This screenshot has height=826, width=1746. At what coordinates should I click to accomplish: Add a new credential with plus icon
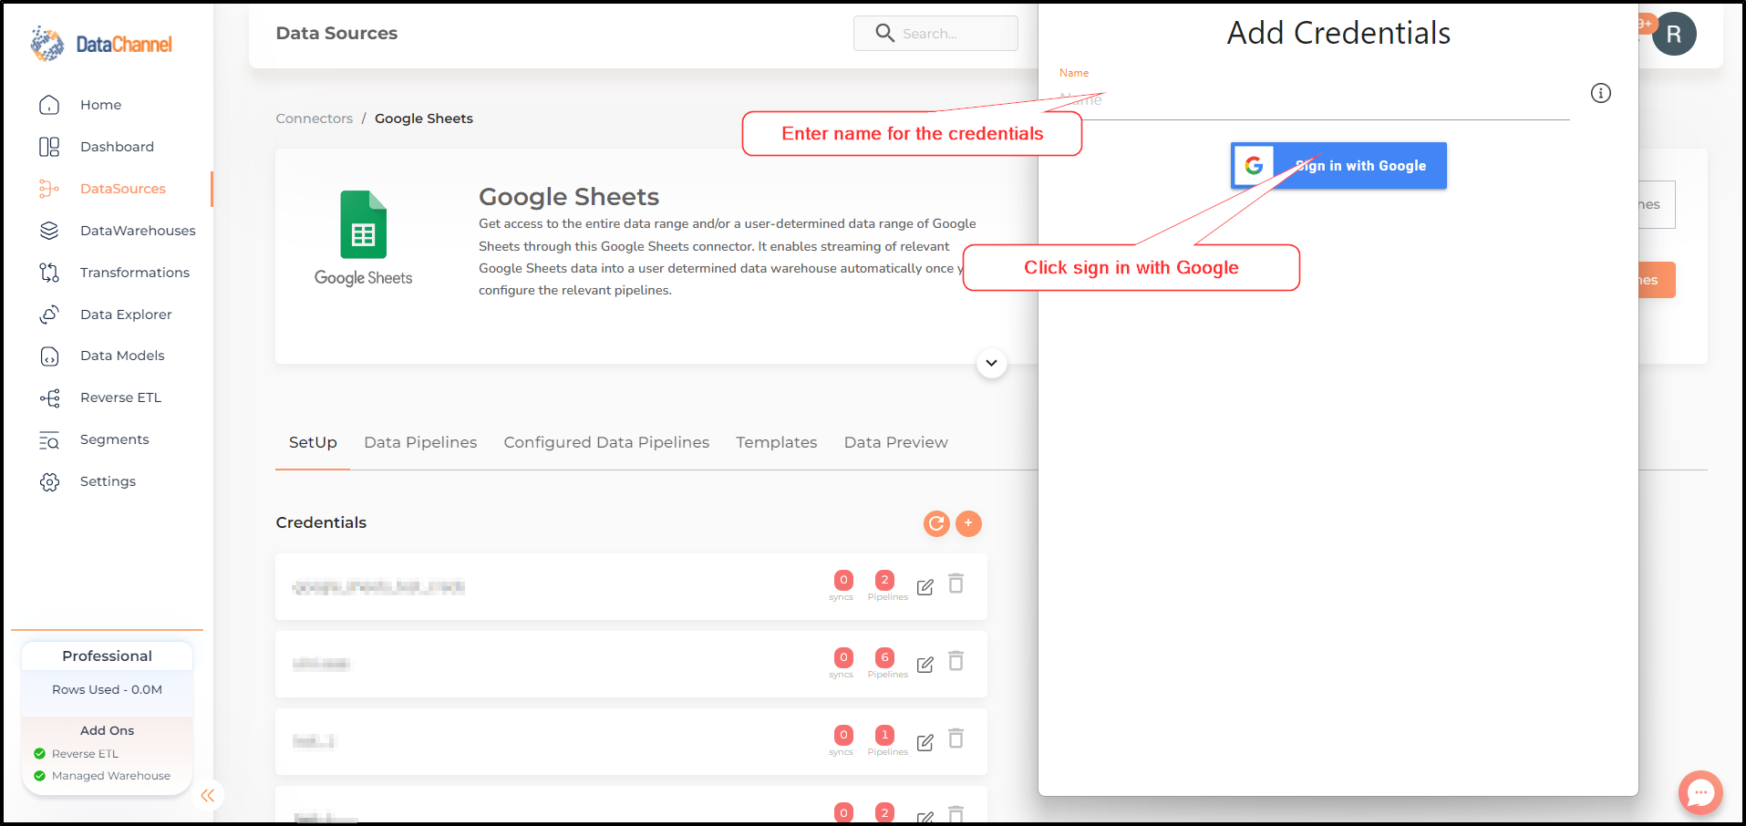tap(968, 523)
